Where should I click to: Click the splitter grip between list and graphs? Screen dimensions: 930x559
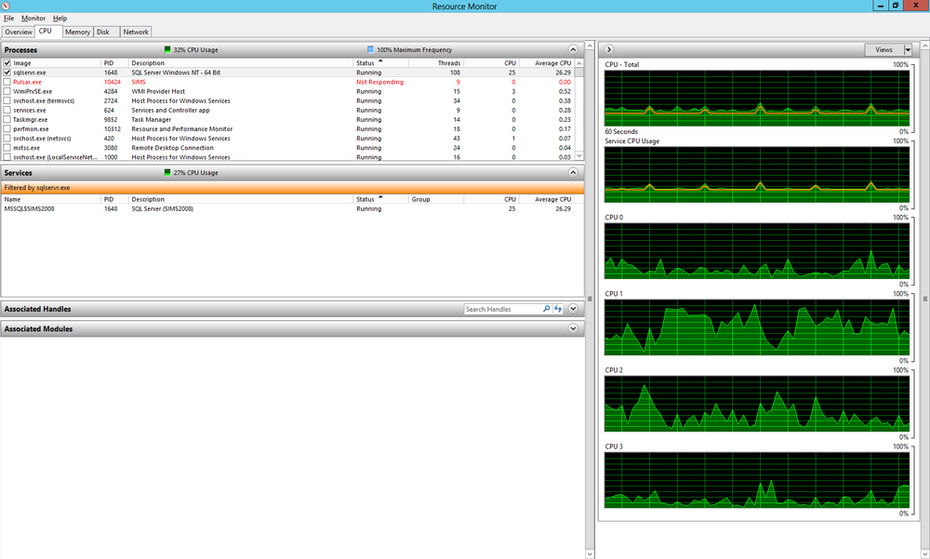pos(590,299)
